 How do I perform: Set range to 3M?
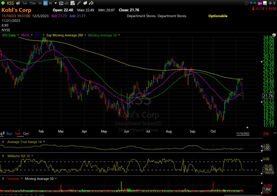21,195
